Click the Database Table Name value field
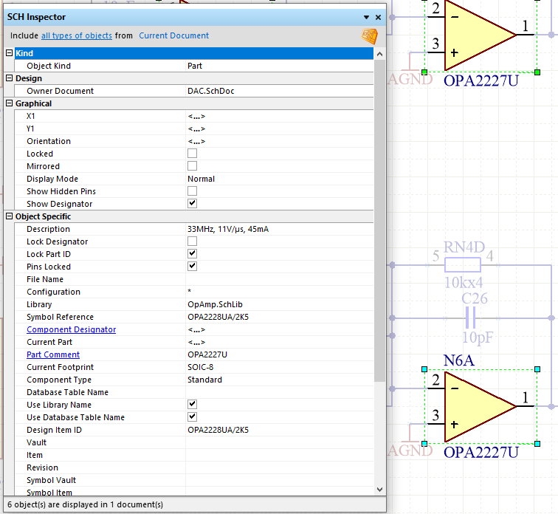The image size is (558, 514). [279, 392]
